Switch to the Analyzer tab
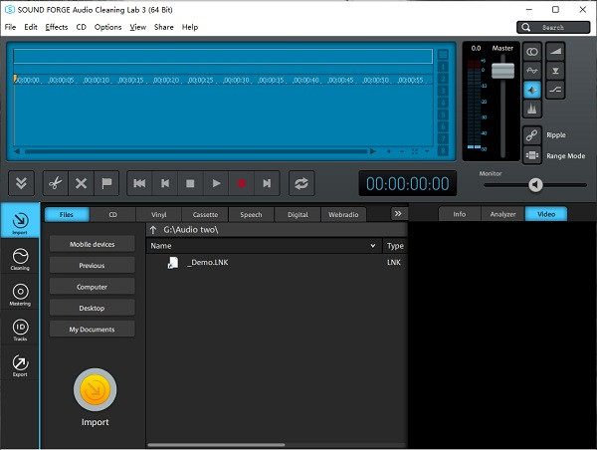The width and height of the screenshot is (597, 450). [x=502, y=214]
